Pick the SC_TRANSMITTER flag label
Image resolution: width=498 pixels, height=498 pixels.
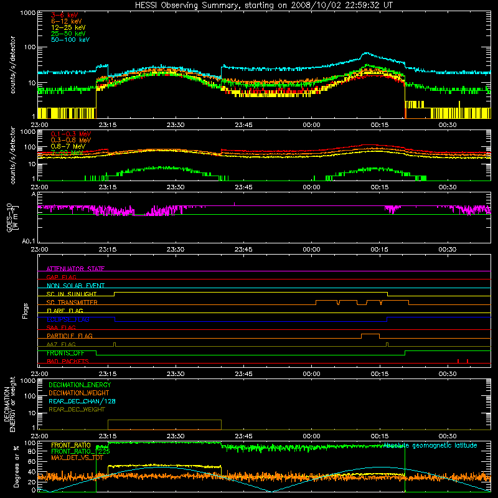[72, 303]
